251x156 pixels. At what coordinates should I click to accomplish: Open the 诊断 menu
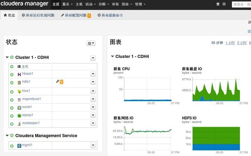[104, 4]
